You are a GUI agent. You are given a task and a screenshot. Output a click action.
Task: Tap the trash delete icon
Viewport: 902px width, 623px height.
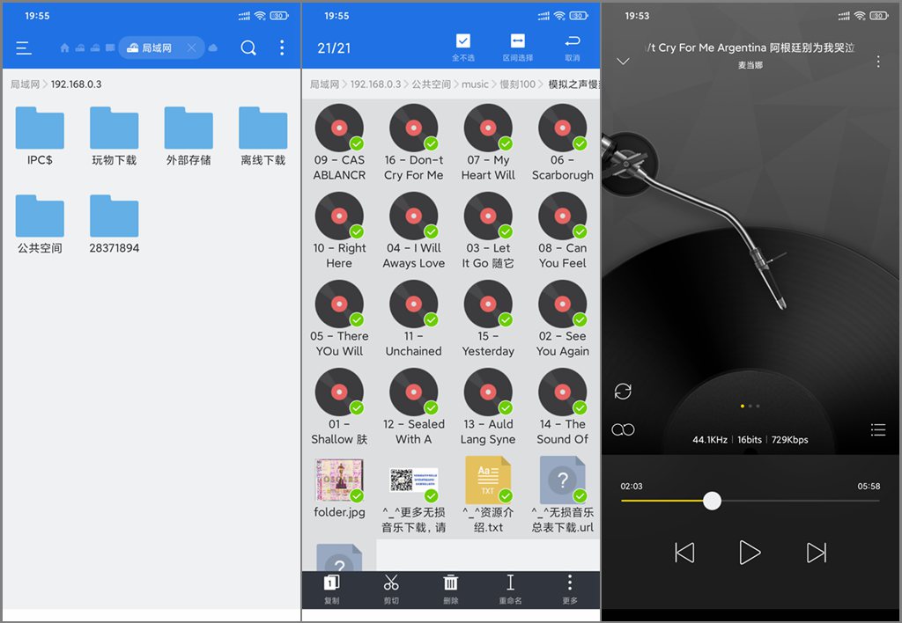tap(450, 583)
